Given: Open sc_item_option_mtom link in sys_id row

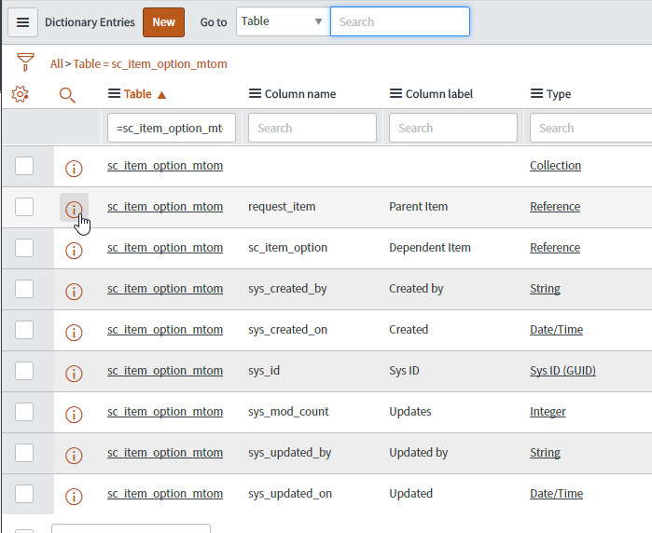Looking at the screenshot, I should (165, 371).
